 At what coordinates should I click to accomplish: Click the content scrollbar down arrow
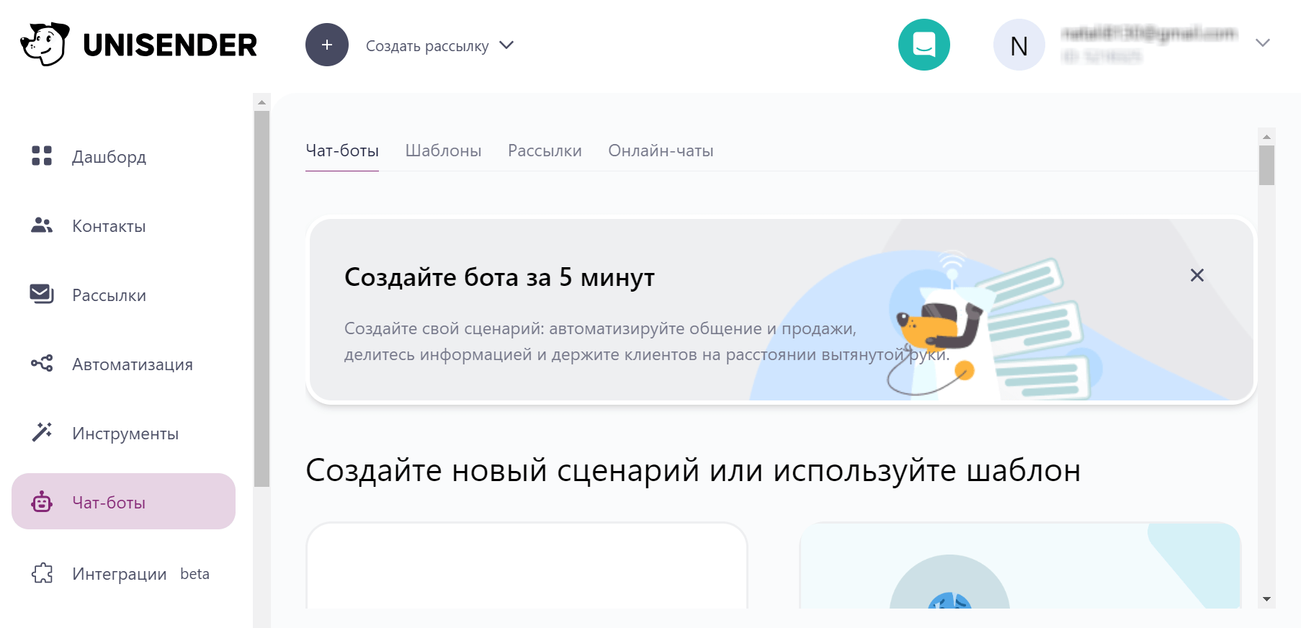coord(1266,599)
